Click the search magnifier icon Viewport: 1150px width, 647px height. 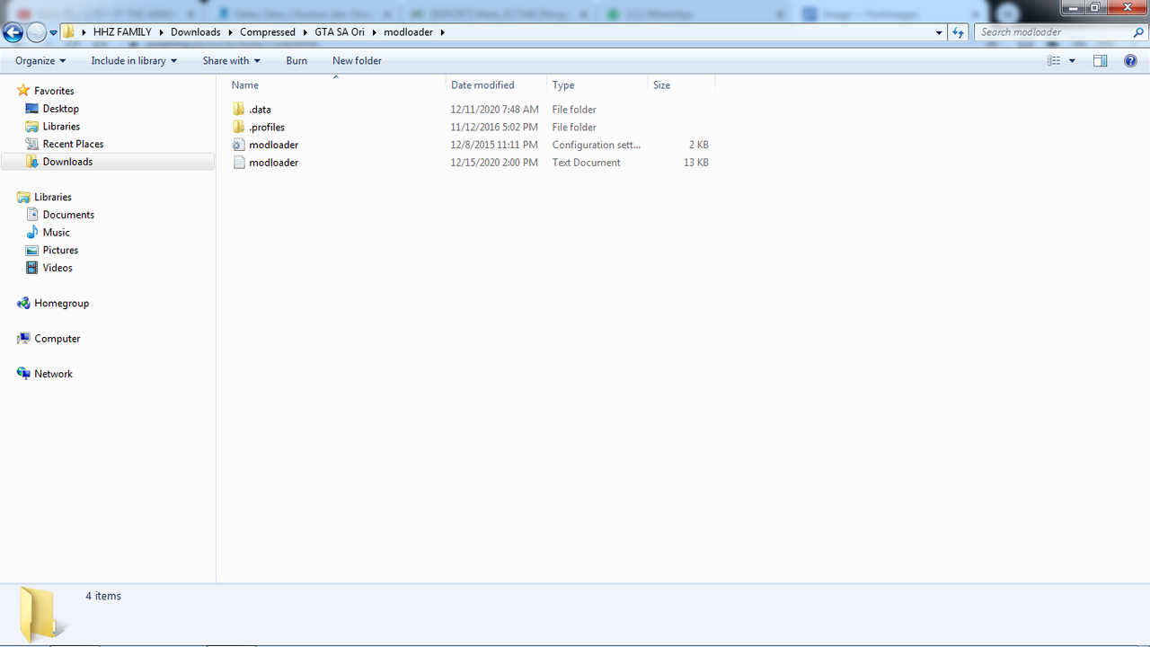(1138, 32)
